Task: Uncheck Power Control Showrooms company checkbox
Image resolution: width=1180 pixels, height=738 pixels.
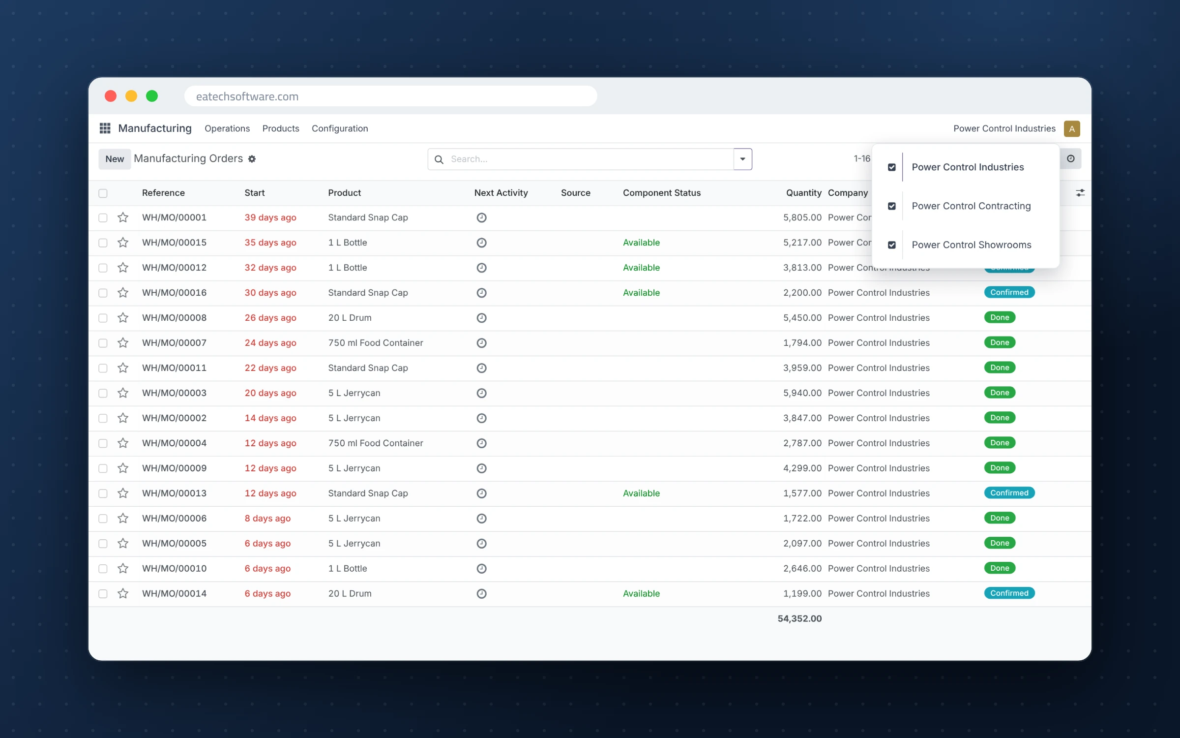Action: (x=892, y=245)
